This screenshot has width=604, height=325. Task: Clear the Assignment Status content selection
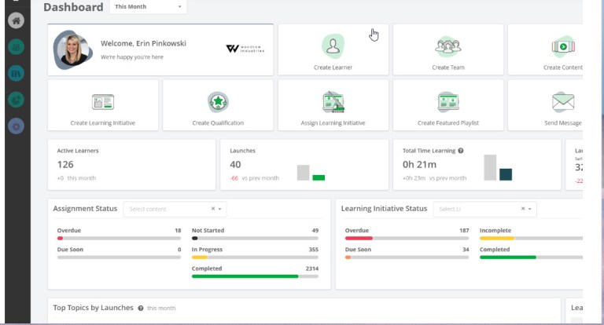click(x=213, y=210)
